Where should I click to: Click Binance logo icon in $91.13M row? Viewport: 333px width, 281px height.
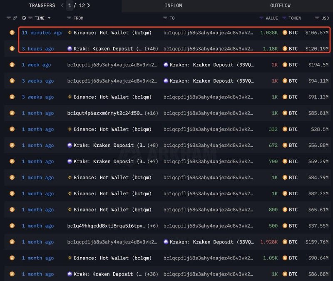70,97
